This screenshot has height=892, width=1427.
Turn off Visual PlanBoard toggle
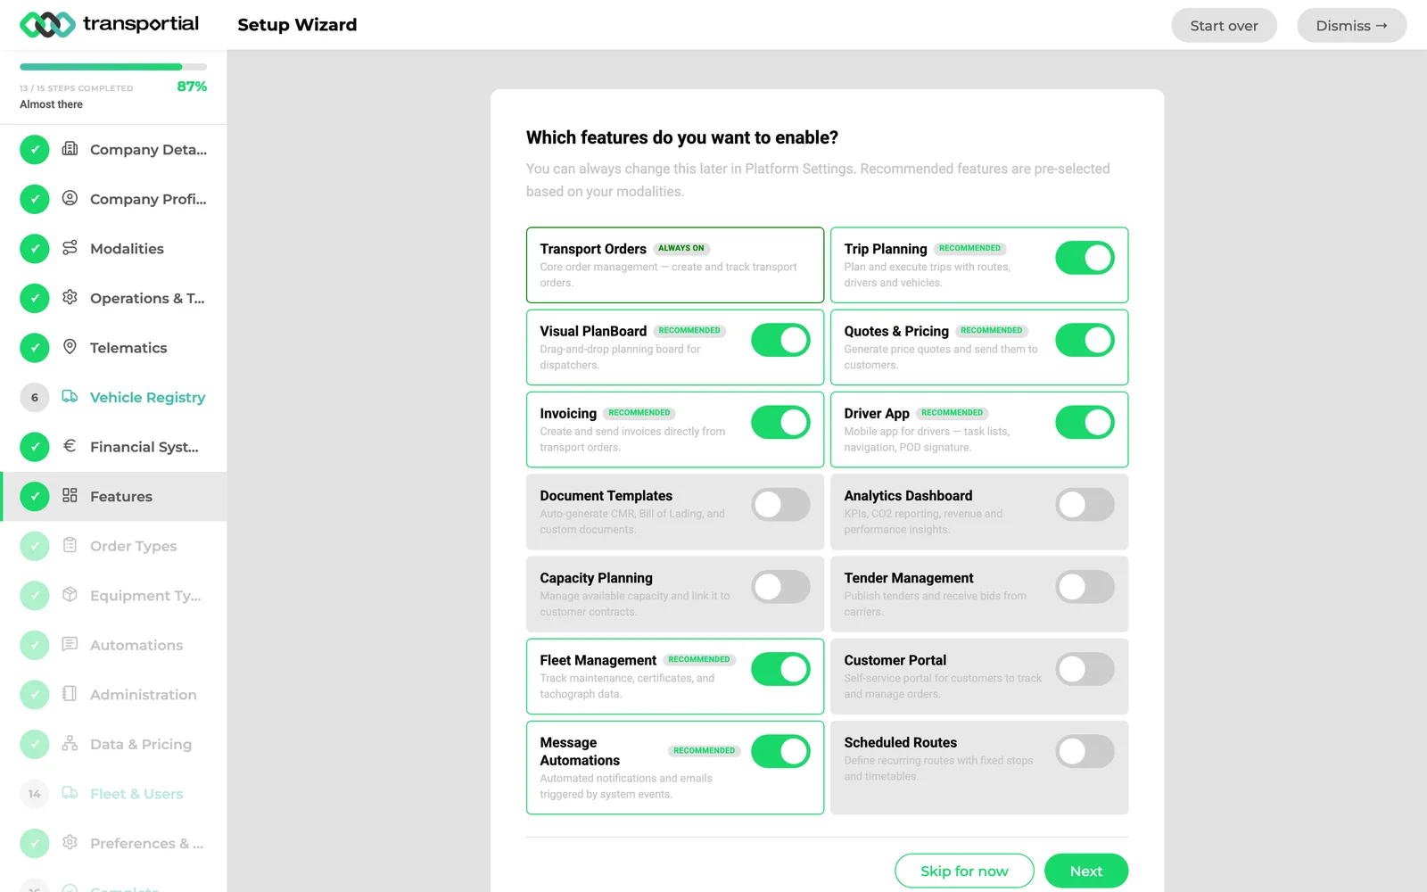tap(780, 340)
